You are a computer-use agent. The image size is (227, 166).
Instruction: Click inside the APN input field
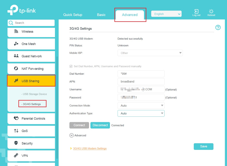(141, 81)
